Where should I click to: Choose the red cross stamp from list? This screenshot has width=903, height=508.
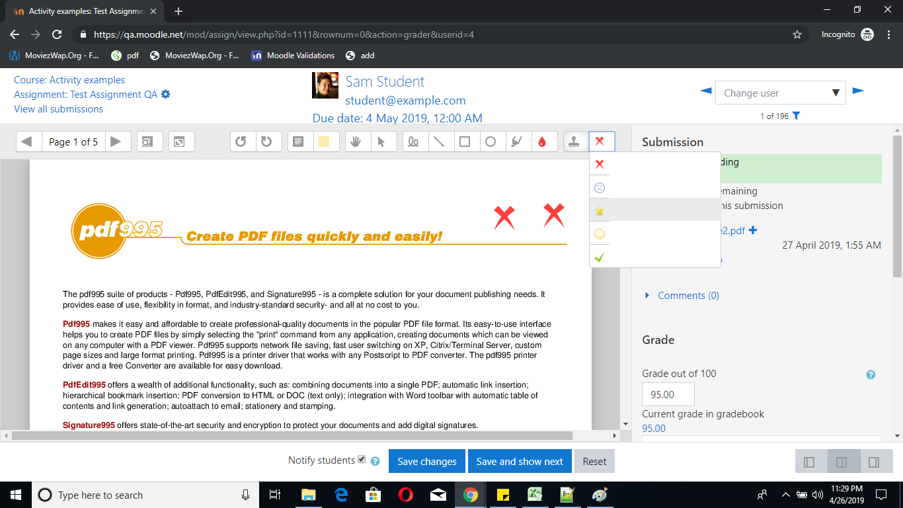pos(600,165)
